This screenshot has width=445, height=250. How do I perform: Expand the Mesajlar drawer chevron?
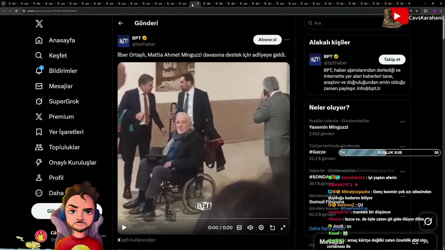(426, 242)
